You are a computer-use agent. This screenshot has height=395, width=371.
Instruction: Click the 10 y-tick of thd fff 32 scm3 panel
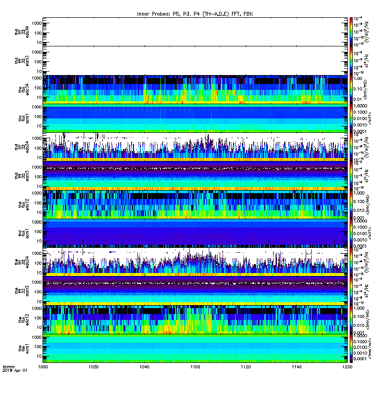39,187
